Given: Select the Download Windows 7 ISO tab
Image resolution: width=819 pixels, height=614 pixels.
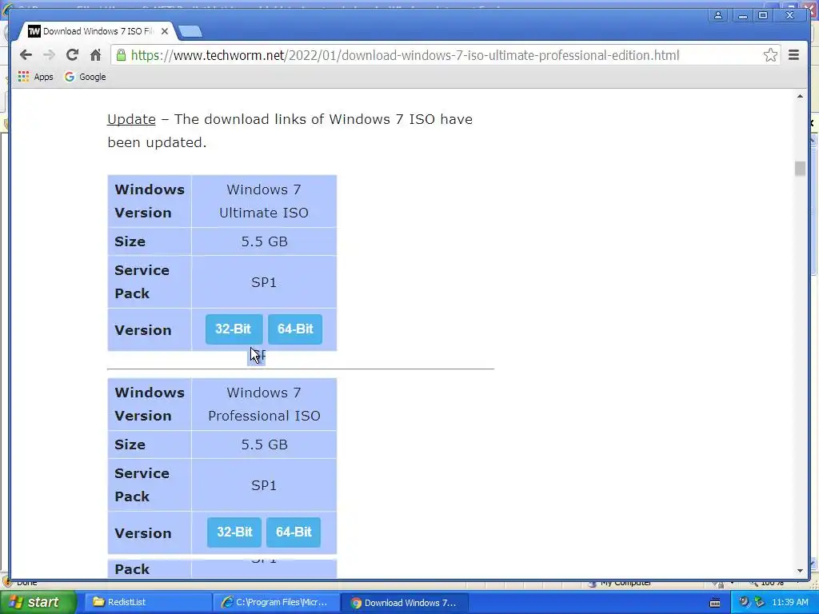Looking at the screenshot, I should [x=97, y=31].
